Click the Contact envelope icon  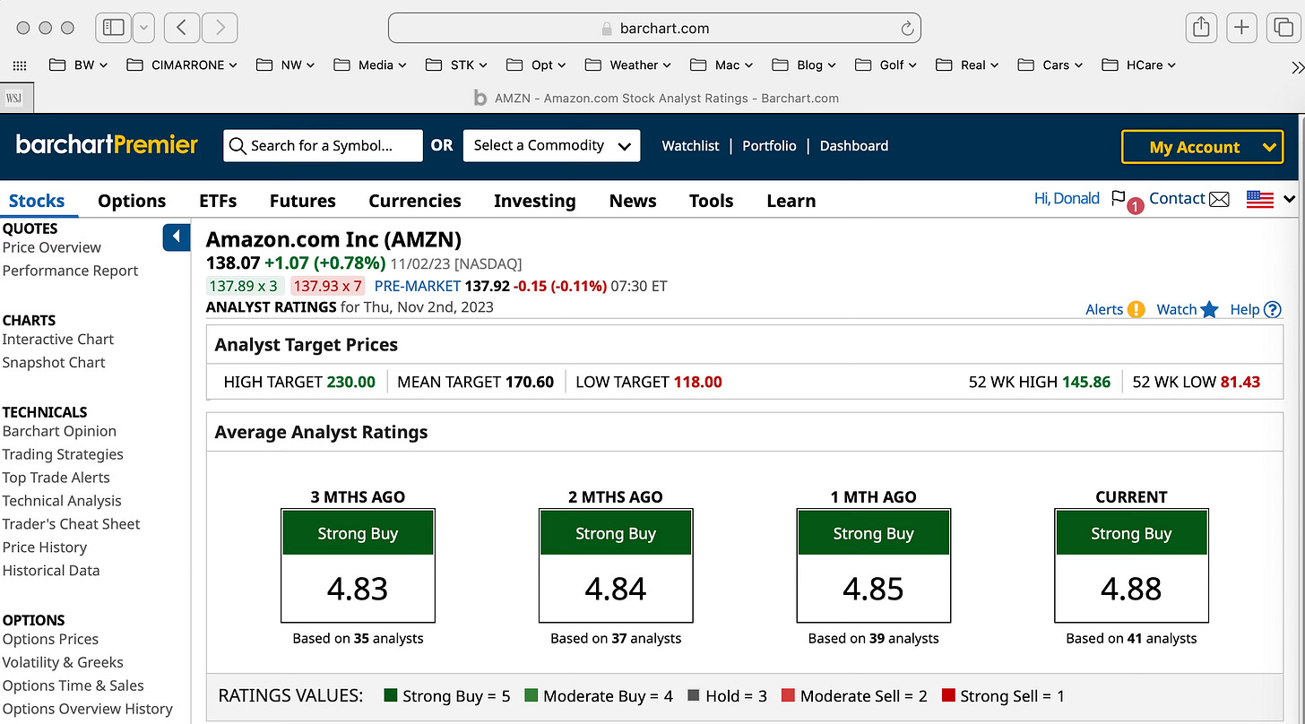pyautogui.click(x=1219, y=199)
